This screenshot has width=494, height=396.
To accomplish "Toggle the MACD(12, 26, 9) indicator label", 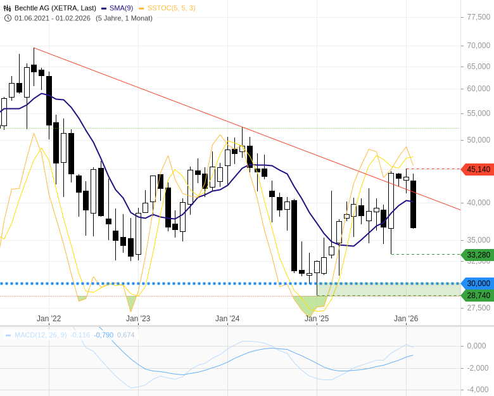I will (x=41, y=335).
